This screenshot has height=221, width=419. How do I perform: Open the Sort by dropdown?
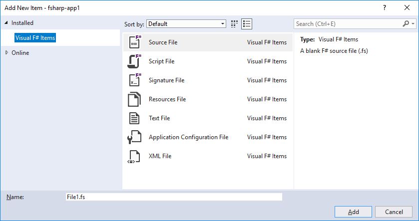(223, 23)
